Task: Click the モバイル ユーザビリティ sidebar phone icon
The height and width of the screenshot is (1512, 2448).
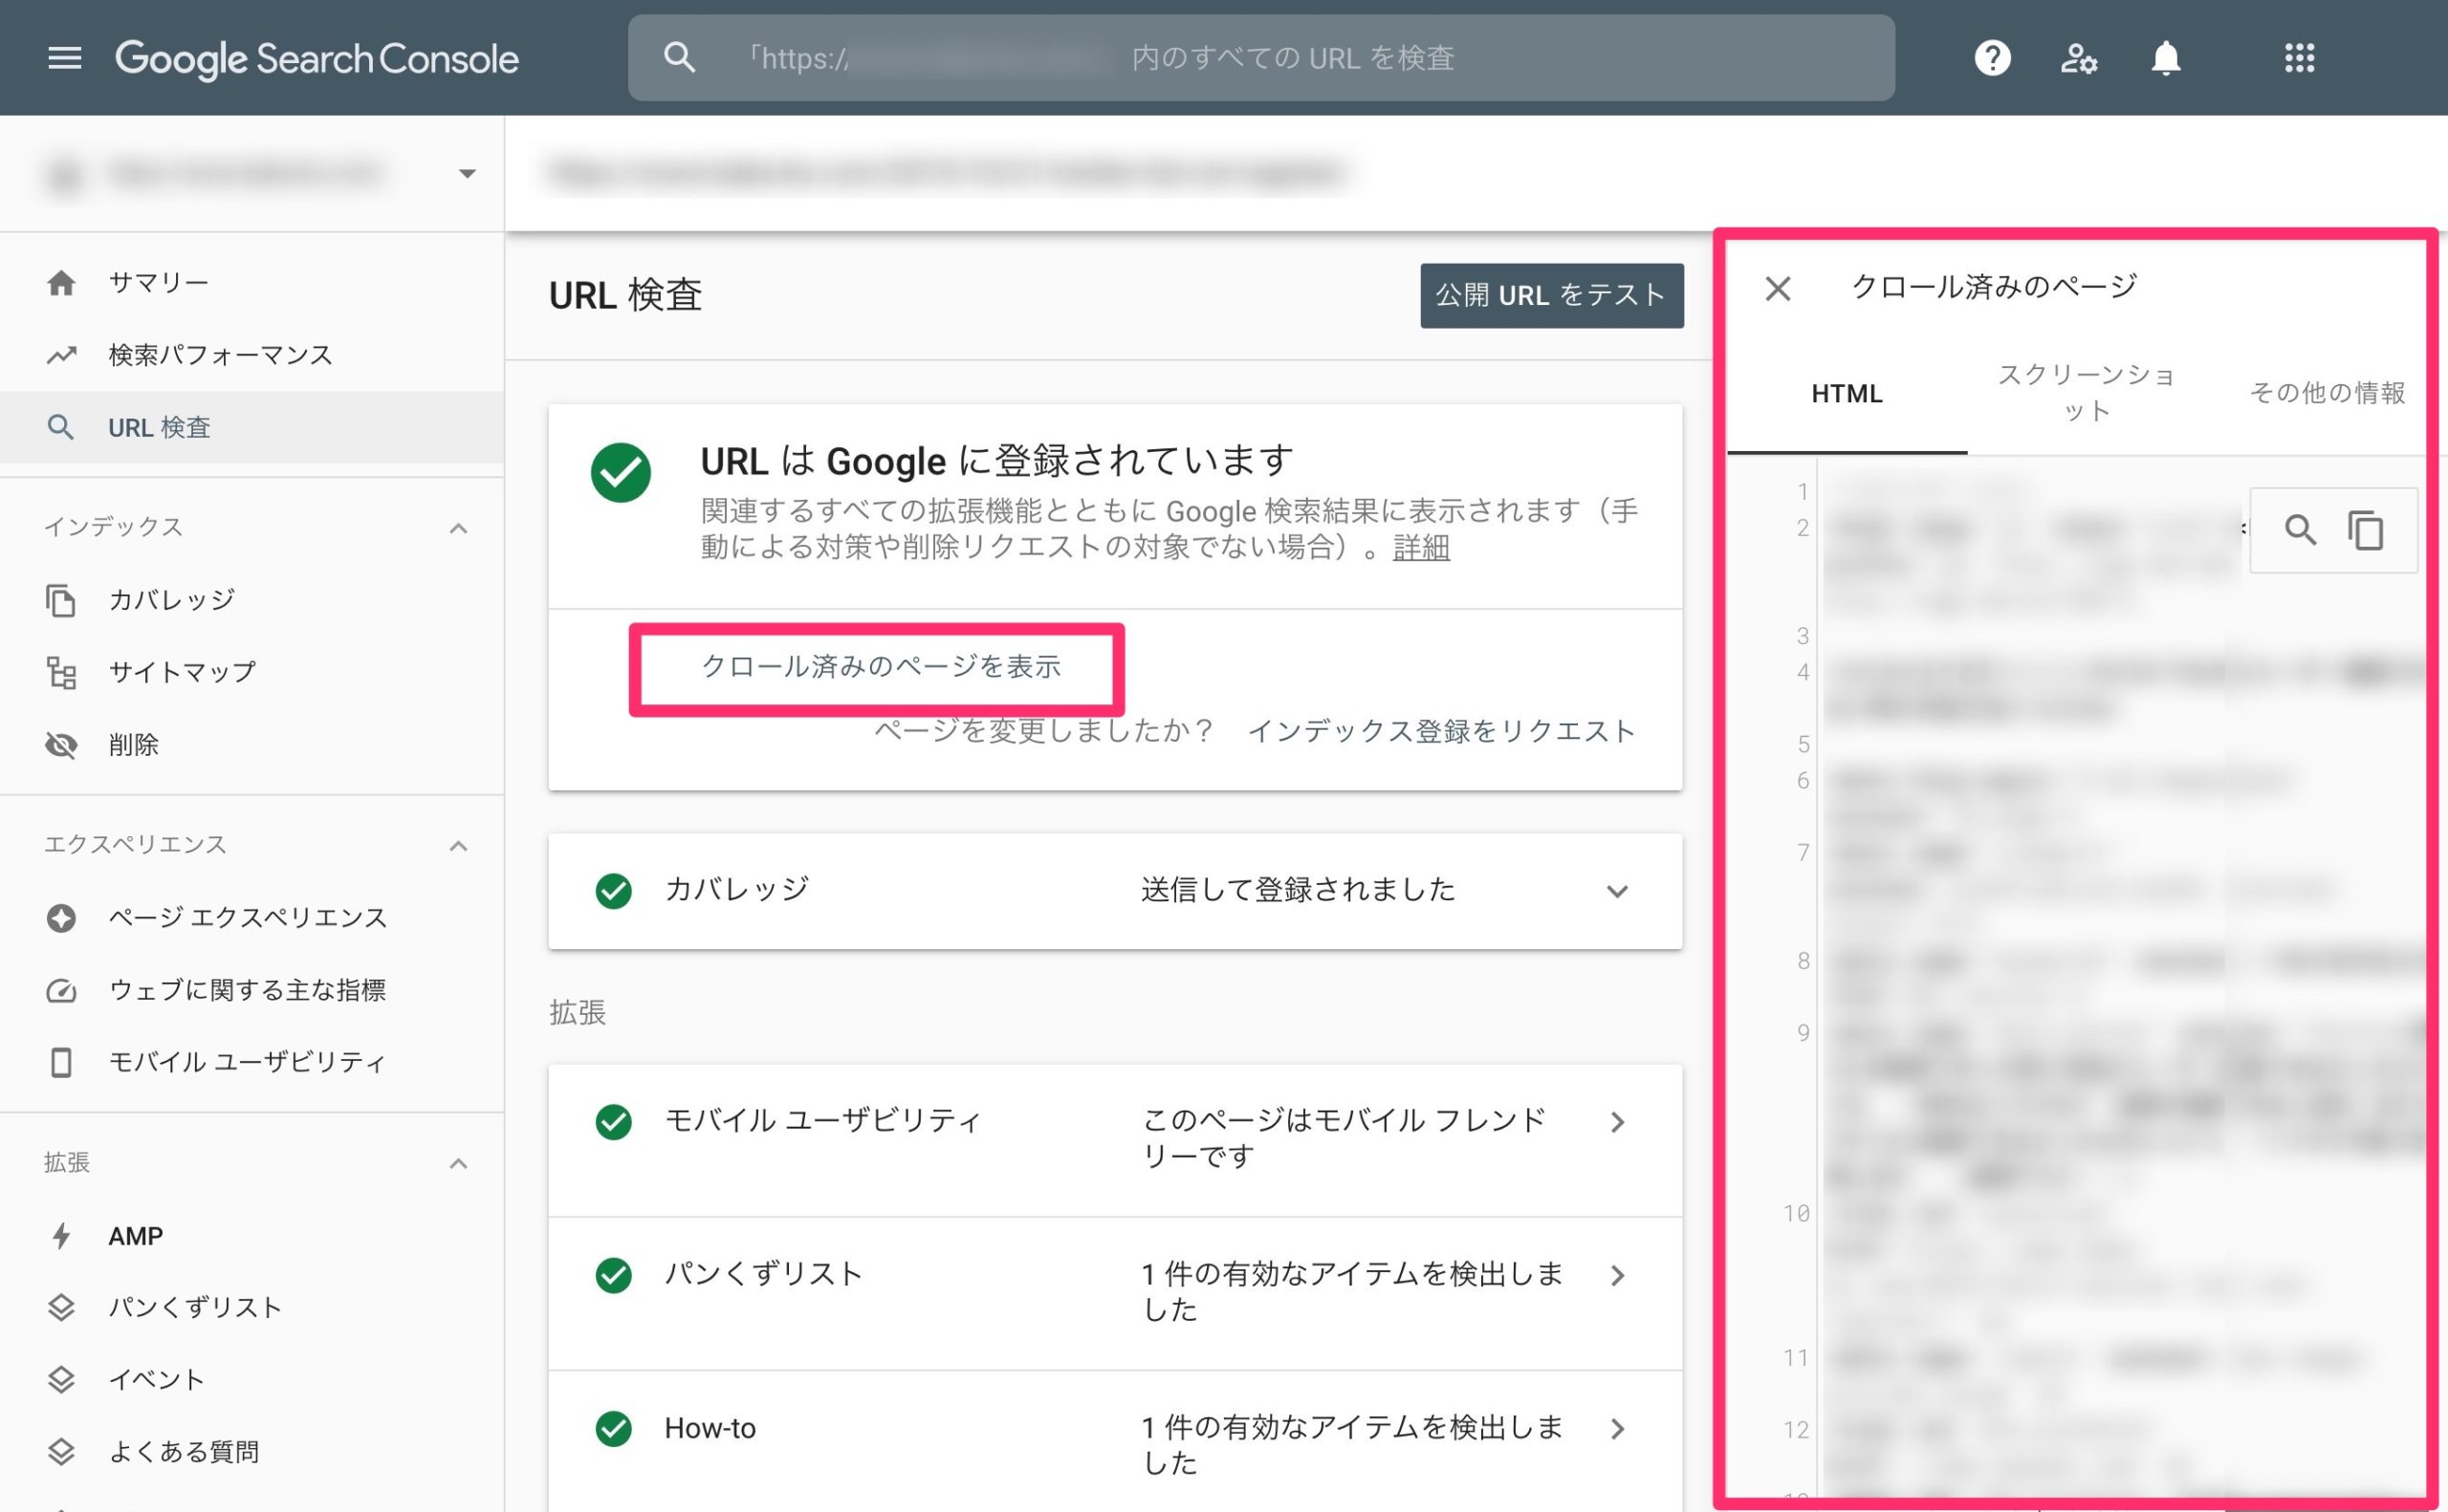Action: pos(61,1062)
